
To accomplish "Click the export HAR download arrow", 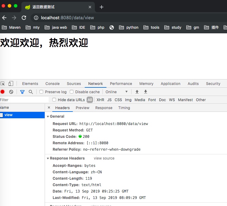I will point(146,92).
